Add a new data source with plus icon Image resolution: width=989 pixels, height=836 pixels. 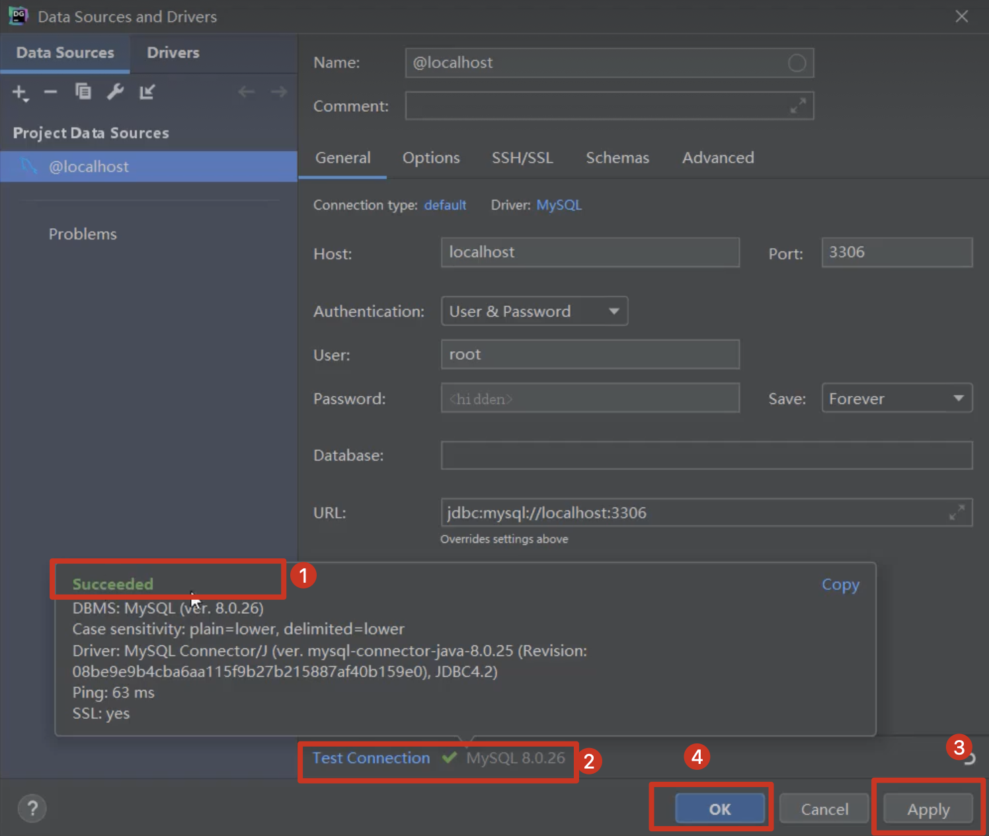coord(20,93)
